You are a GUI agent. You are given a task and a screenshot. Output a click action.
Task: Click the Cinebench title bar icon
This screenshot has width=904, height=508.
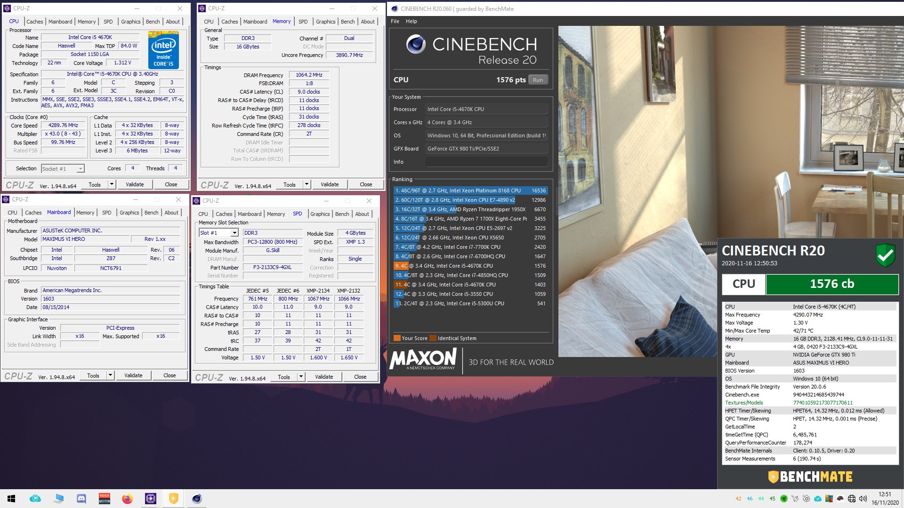coord(395,8)
